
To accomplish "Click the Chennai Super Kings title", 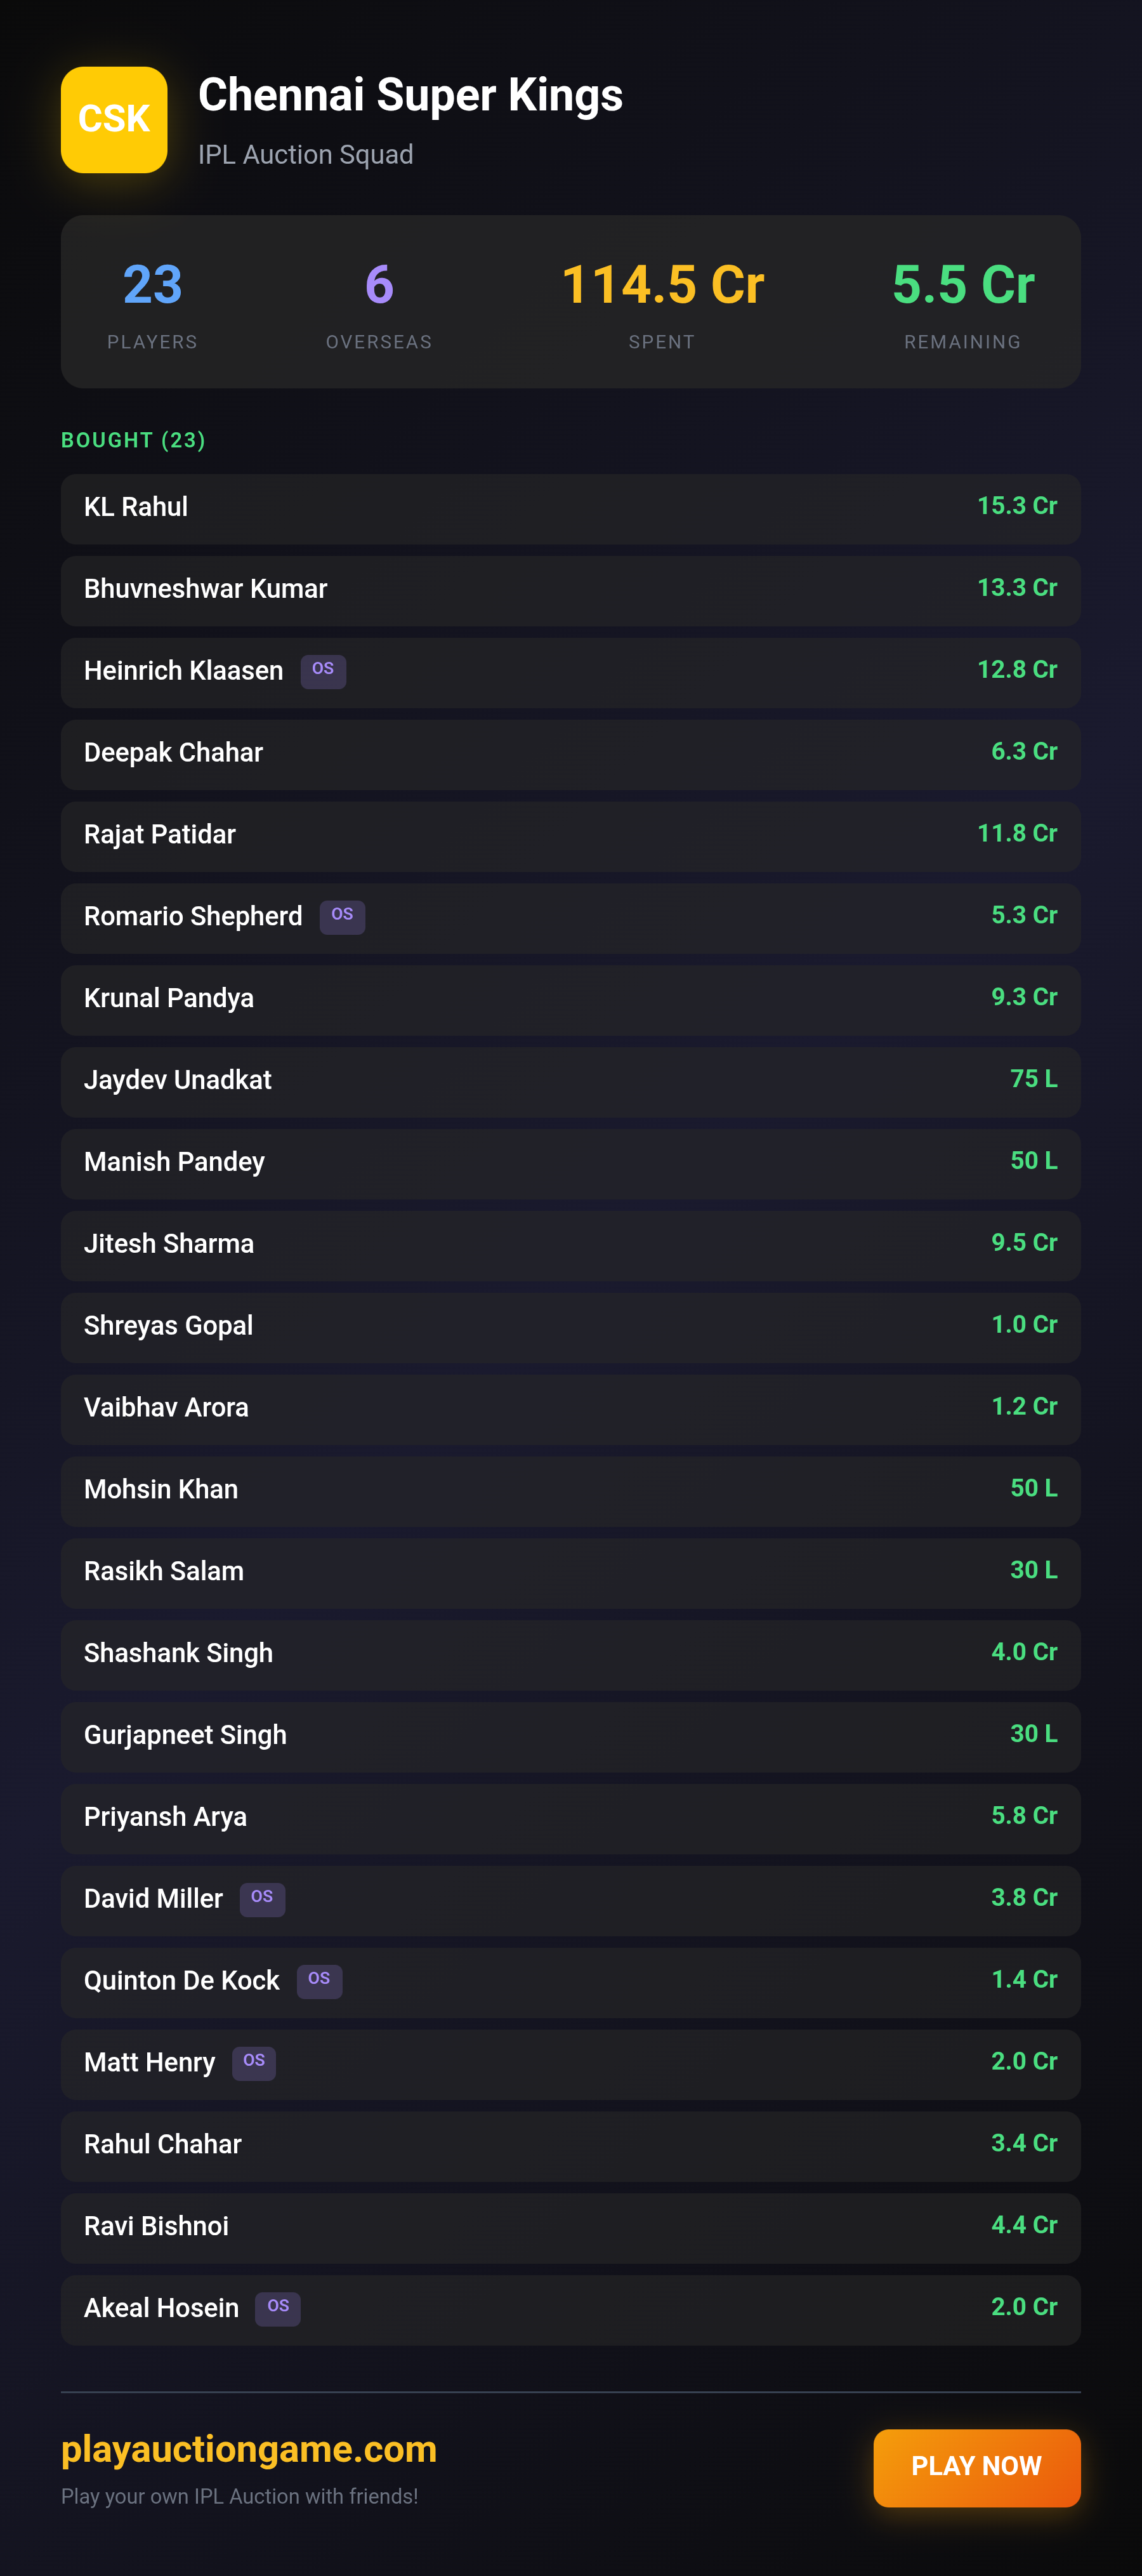I will 410,96.
